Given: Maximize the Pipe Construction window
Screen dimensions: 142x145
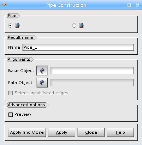Looking at the screenshot, I should 129,5.
